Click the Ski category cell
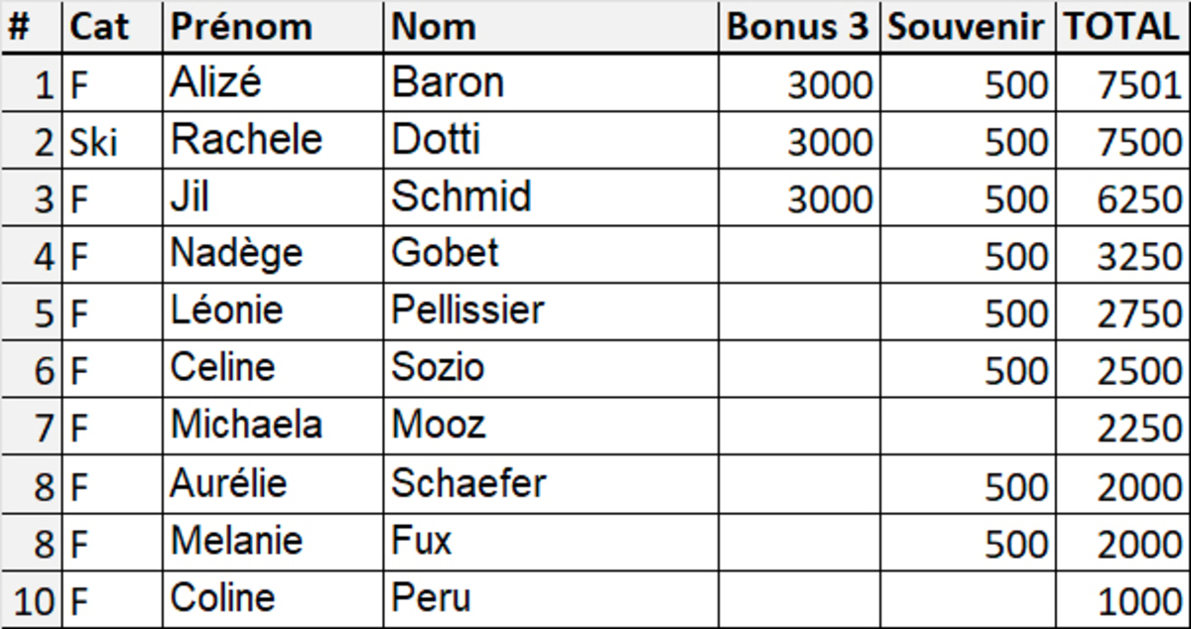 112,140
